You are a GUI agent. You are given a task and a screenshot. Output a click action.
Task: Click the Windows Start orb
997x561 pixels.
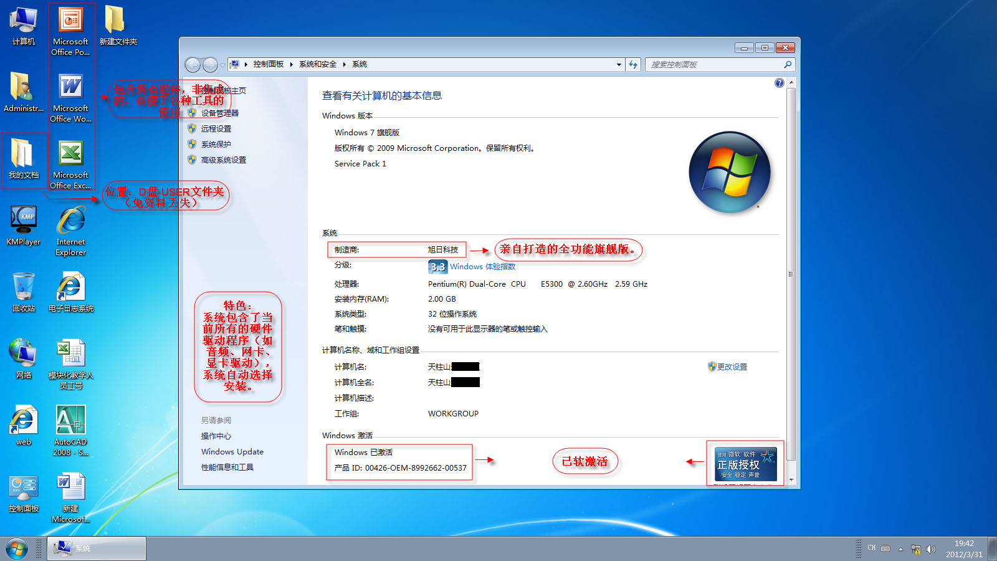click(17, 549)
